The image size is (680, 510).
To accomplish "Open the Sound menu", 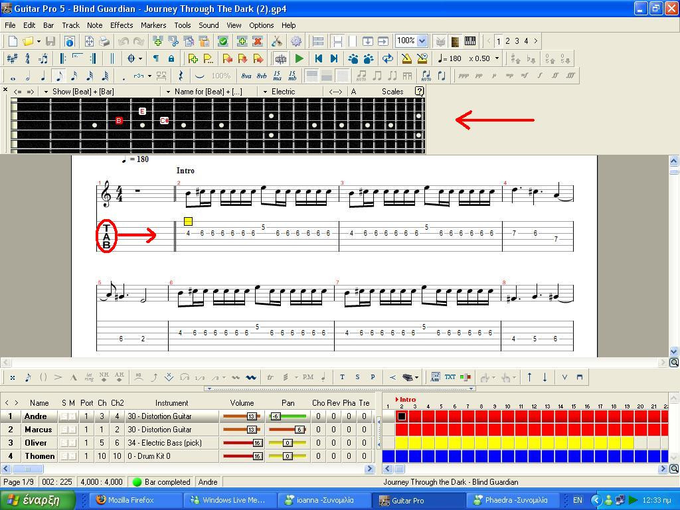I will pyautogui.click(x=209, y=25).
